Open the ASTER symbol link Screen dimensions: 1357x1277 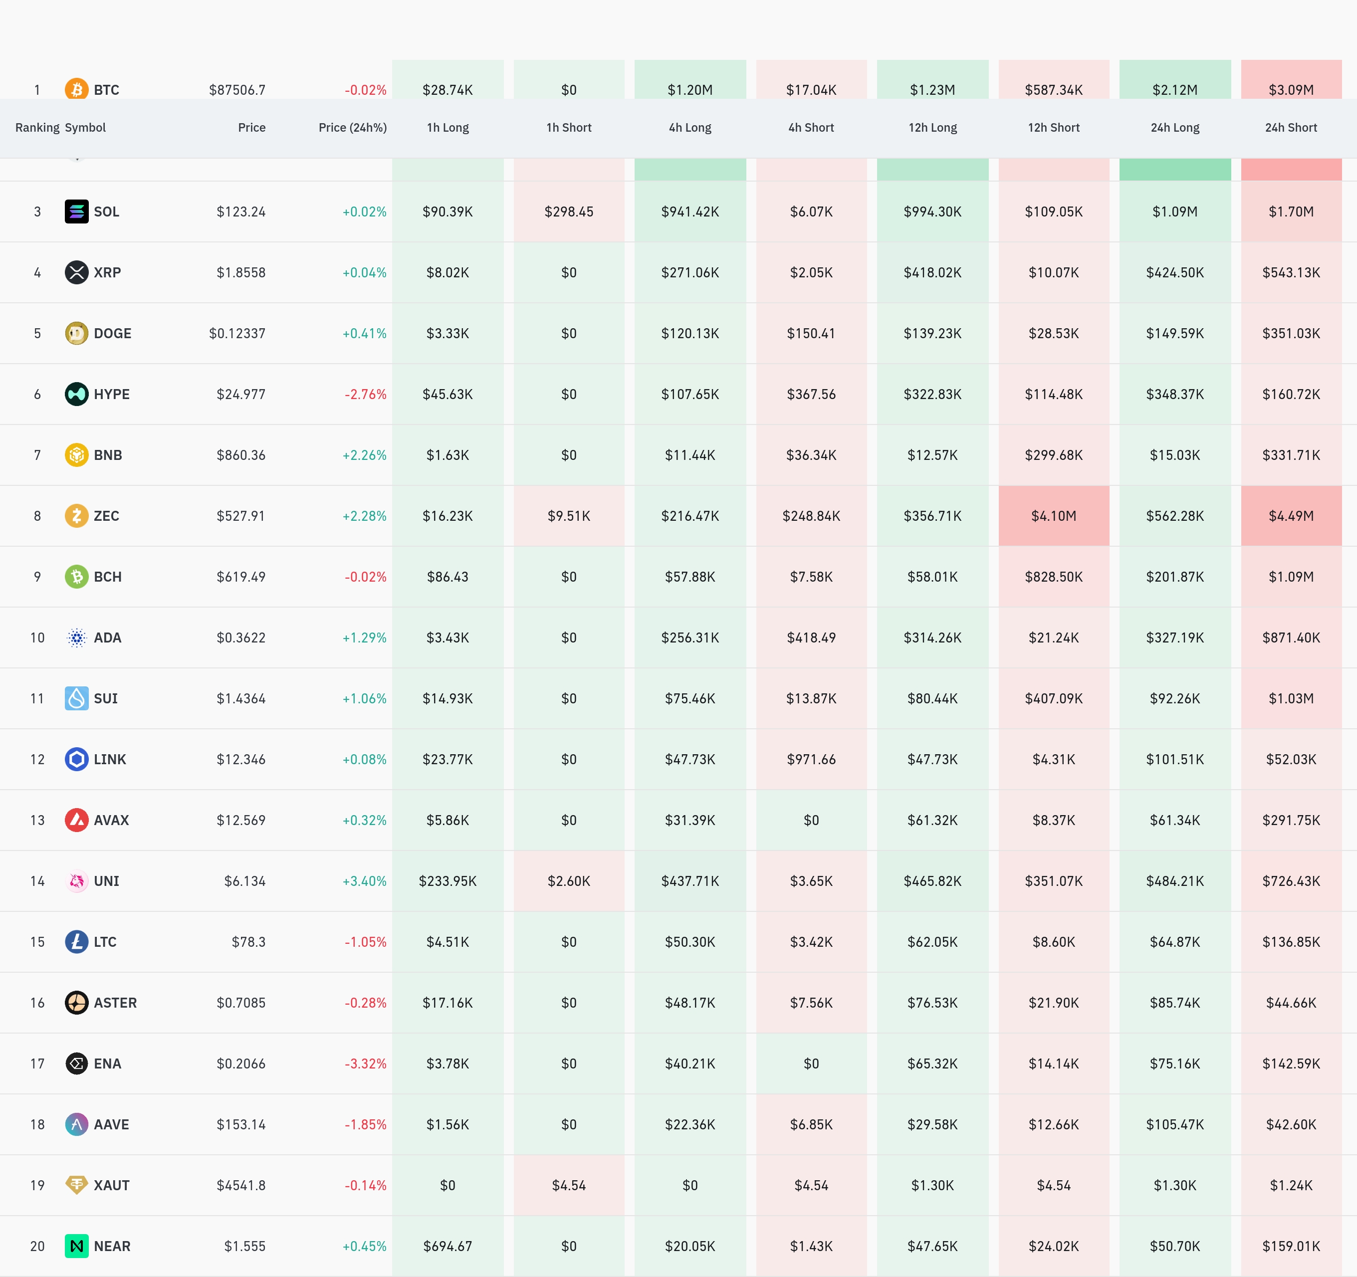tap(115, 1003)
